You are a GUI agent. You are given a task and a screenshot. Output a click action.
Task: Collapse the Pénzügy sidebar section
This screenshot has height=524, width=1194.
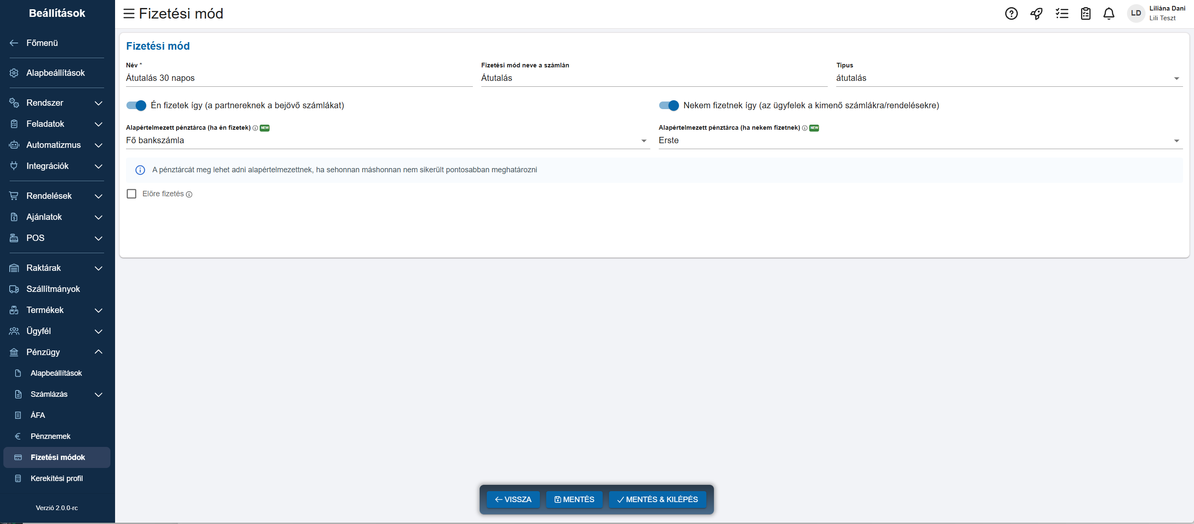[98, 352]
